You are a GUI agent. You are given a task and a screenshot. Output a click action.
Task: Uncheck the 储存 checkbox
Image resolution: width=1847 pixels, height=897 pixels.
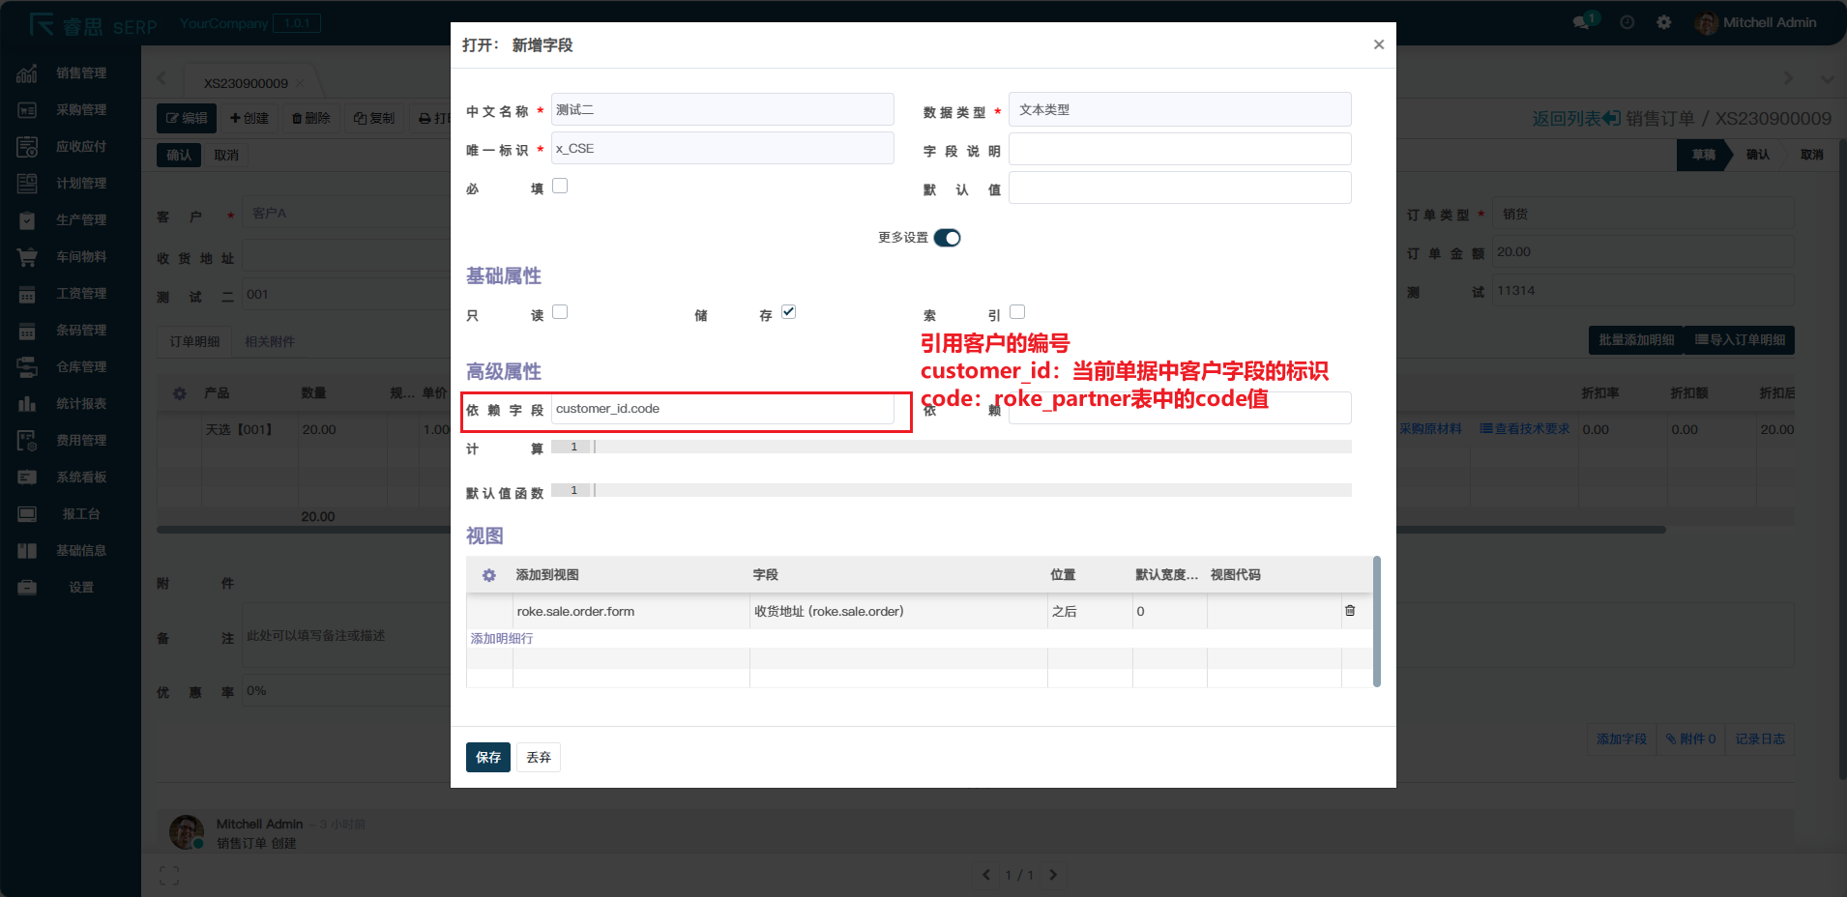tap(788, 311)
